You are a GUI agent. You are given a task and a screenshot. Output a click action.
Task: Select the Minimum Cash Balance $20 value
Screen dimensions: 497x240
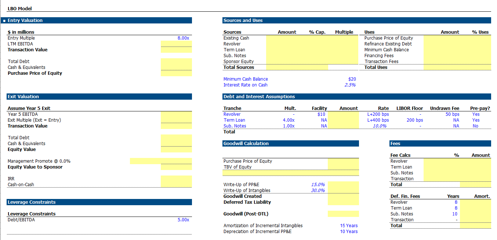[352, 79]
